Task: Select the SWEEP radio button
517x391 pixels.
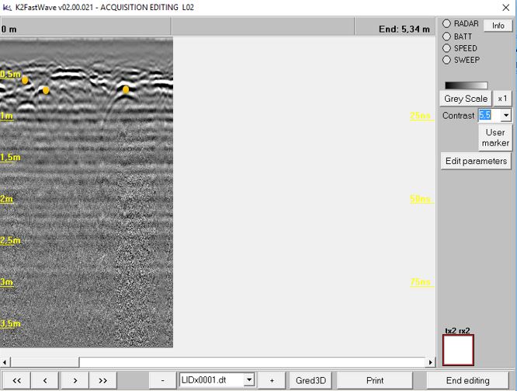Action: 447,60
